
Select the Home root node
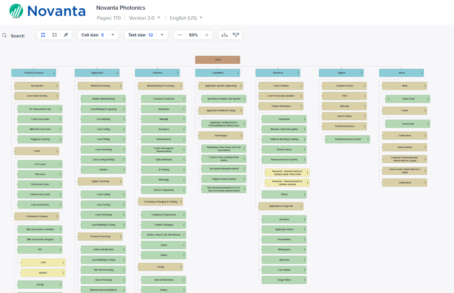tap(217, 60)
